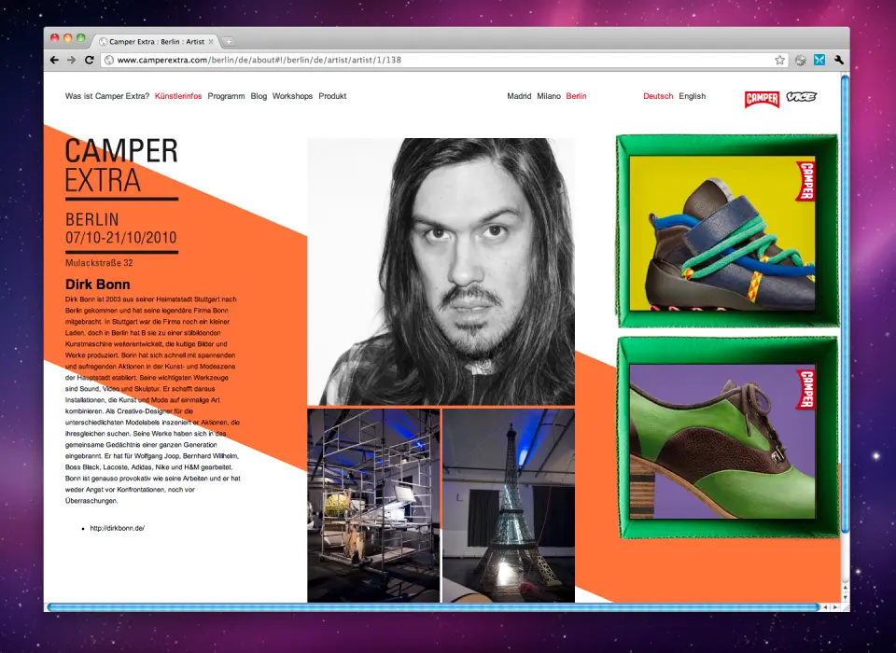This screenshot has width=896, height=653.
Task: Open the Eiffel Tower sculpture photo
Action: 509,505
